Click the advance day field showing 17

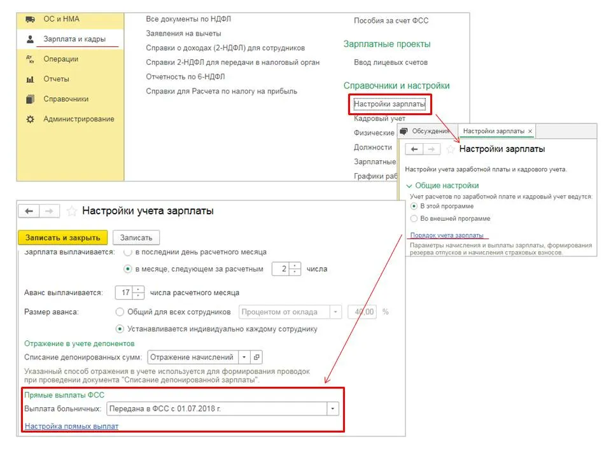[x=124, y=293]
